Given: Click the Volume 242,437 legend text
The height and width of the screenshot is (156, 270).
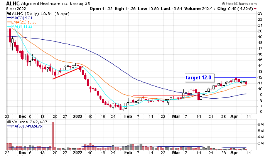Looking at the screenshot, I should coord(29,122).
